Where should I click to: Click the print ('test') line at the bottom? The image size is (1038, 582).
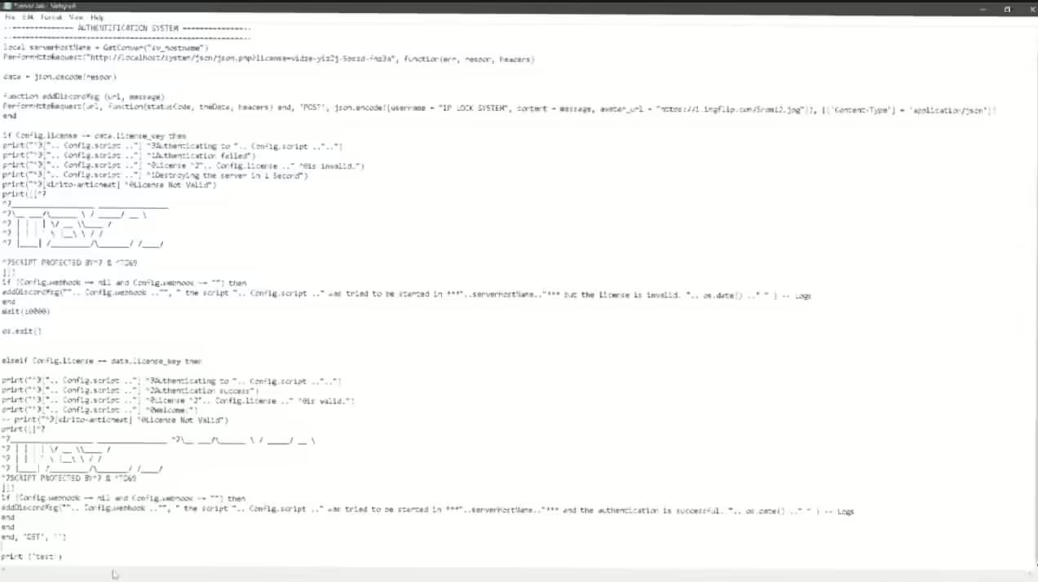[31, 556]
